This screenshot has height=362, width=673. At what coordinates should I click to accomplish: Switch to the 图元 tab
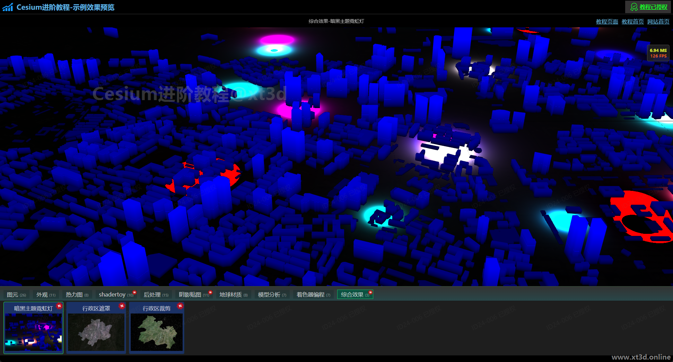point(16,294)
